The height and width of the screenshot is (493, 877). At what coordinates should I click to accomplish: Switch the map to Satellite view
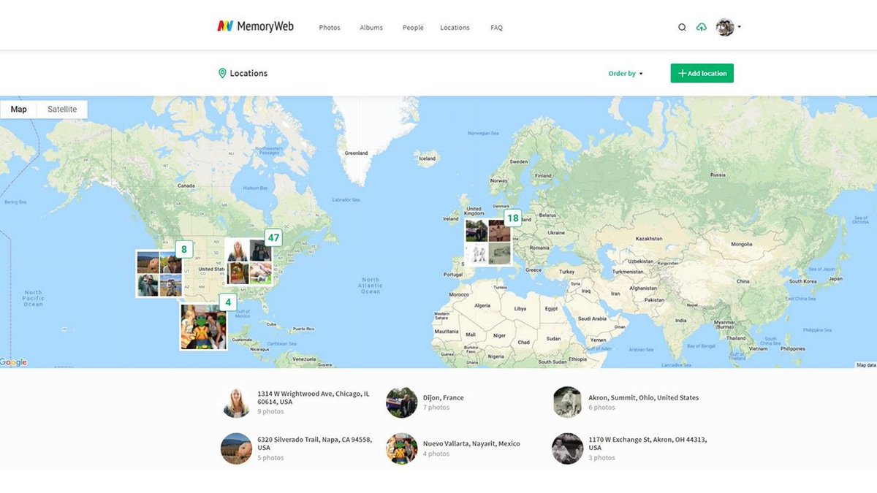(61, 109)
